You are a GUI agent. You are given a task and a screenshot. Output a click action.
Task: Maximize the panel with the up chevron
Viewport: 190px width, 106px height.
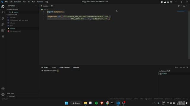click(184, 67)
